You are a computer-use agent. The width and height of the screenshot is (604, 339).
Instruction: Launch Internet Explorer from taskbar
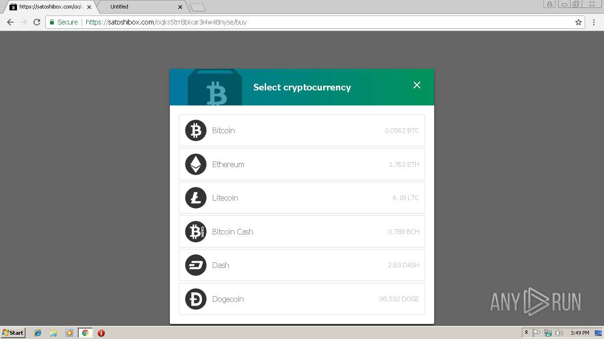(38, 333)
